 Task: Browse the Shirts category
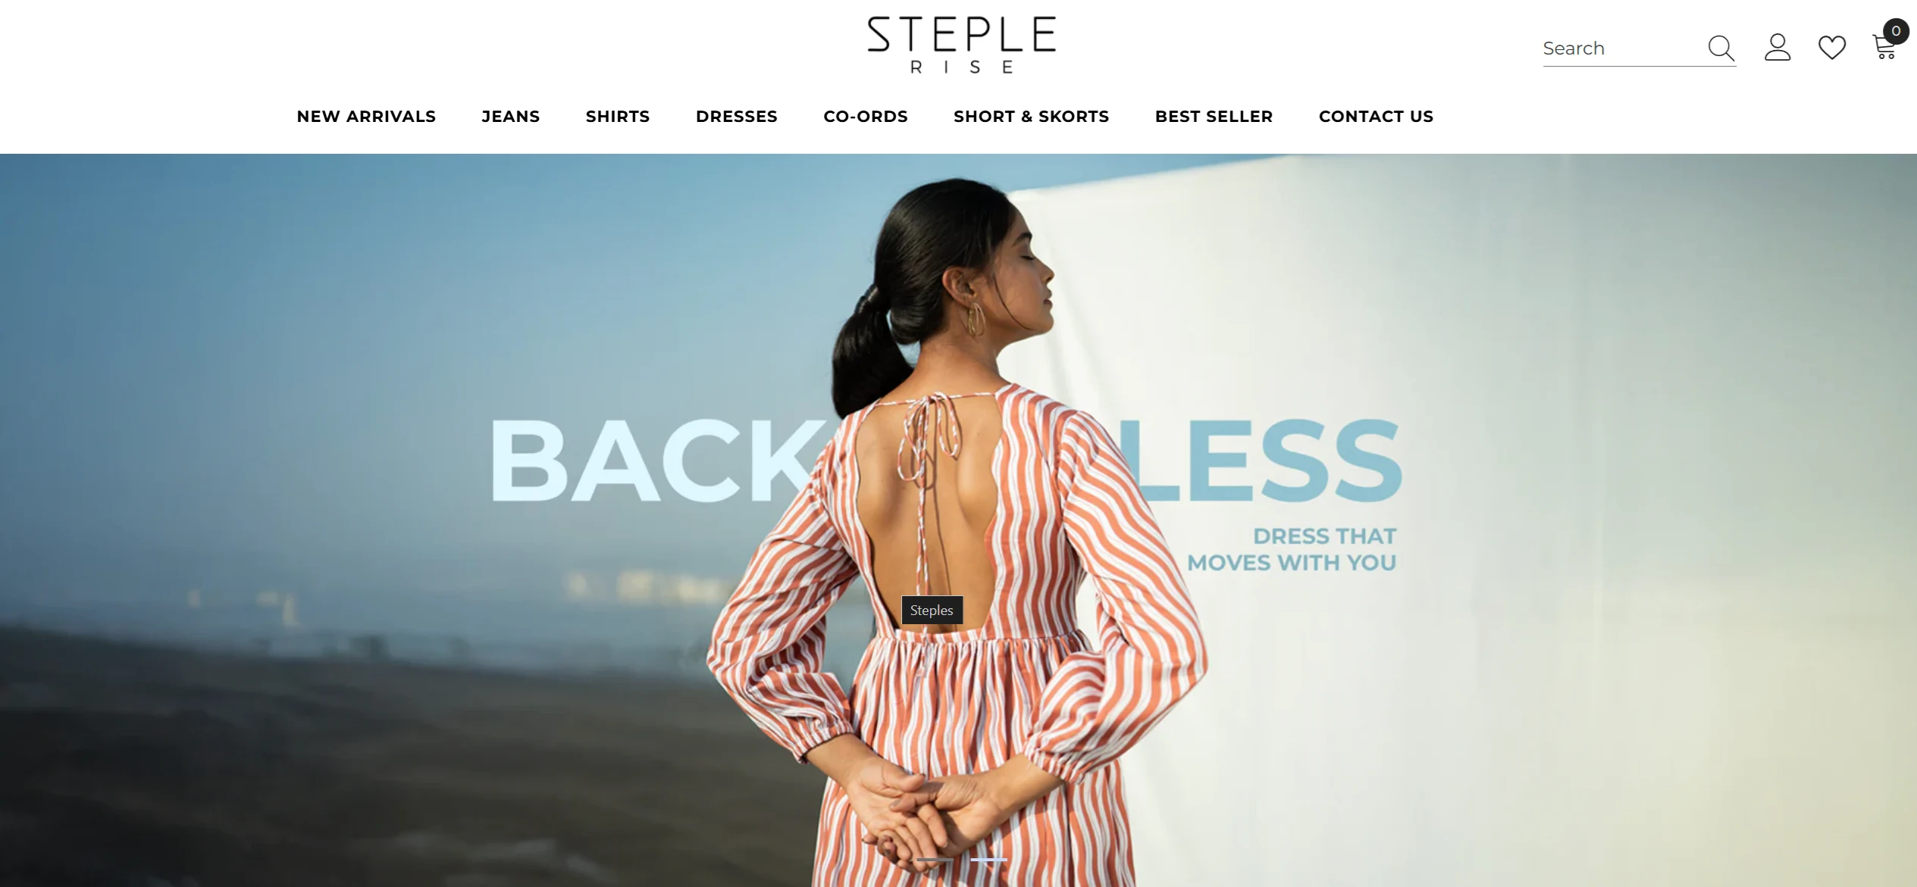pyautogui.click(x=618, y=117)
